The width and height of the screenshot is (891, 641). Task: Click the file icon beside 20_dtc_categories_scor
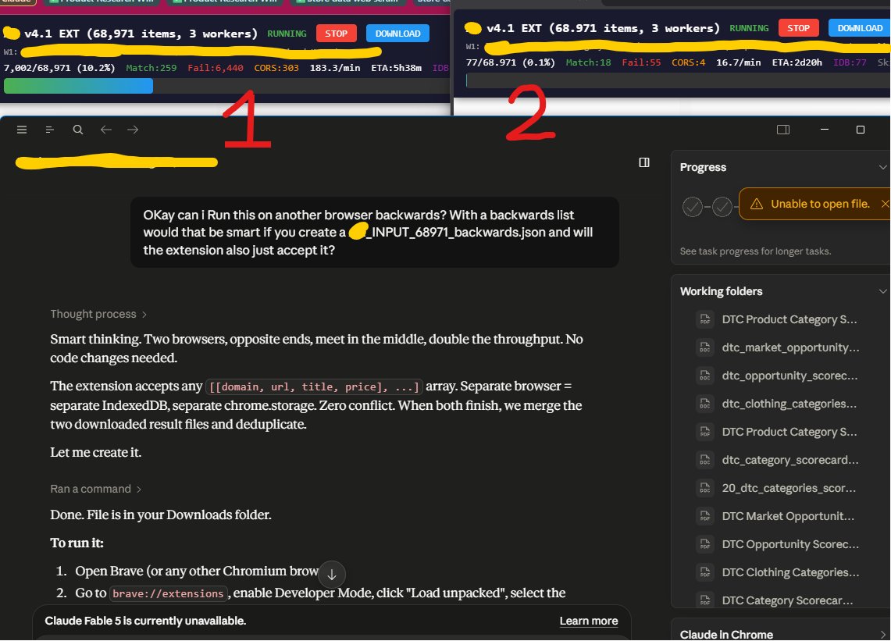[x=705, y=488]
